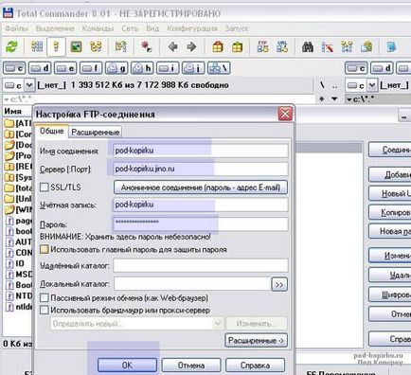This screenshot has width=411, height=375.
Task: Enable the SSL/TLS checkbox
Action: pyautogui.click(x=45, y=187)
